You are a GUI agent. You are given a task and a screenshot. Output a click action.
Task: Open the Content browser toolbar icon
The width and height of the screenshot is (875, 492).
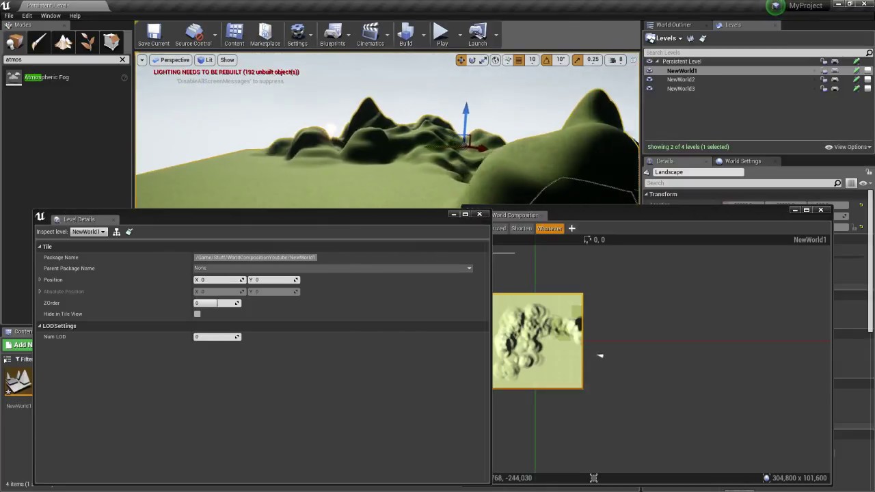pyautogui.click(x=234, y=35)
